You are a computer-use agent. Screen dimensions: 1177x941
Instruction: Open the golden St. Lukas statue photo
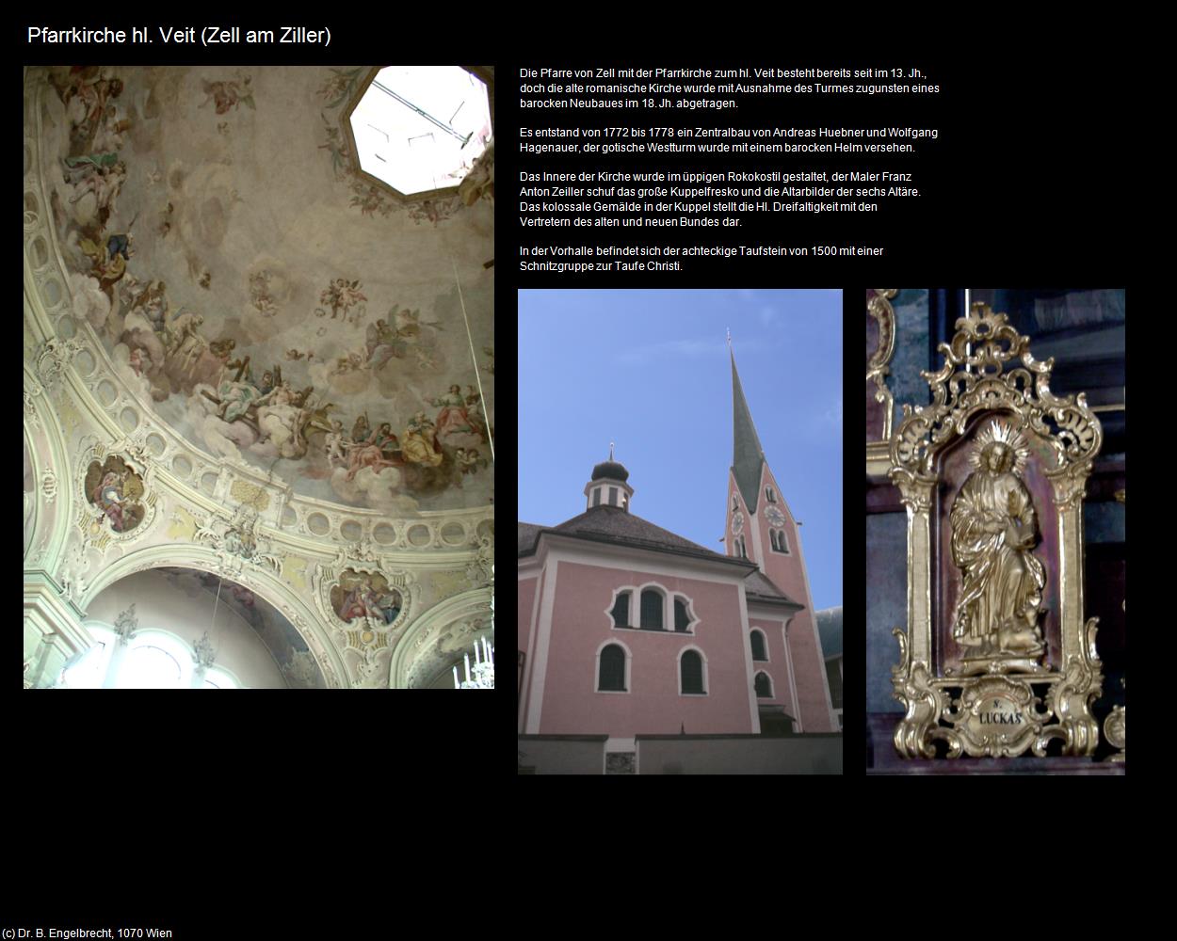tap(995, 532)
